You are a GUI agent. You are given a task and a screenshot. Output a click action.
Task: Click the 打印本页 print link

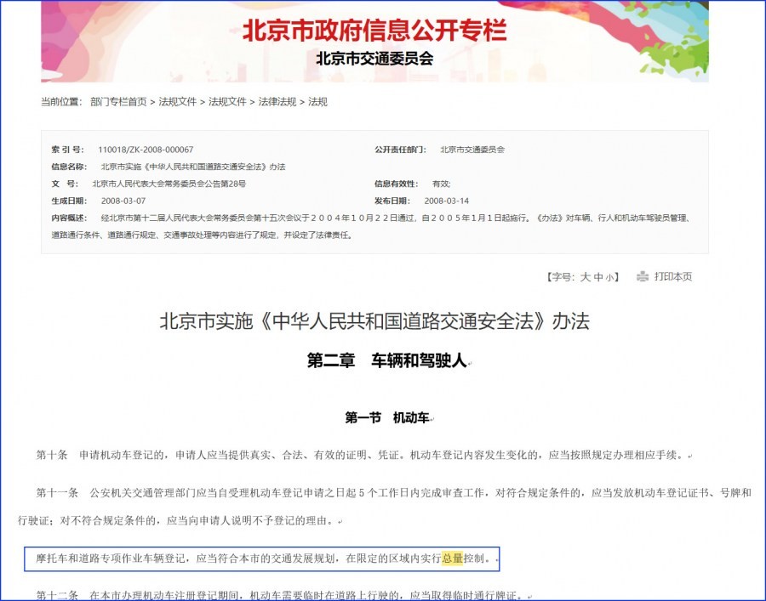672,276
